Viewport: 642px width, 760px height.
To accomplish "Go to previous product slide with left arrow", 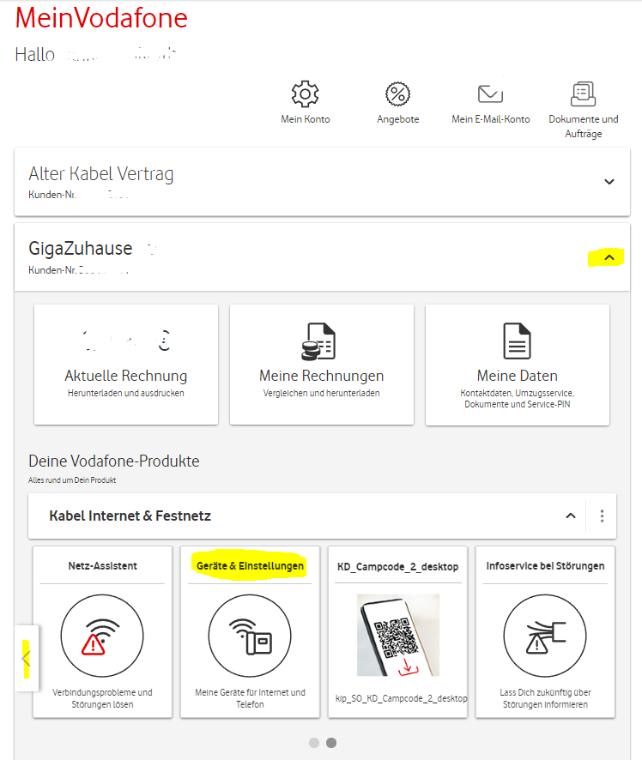I will click(x=27, y=658).
